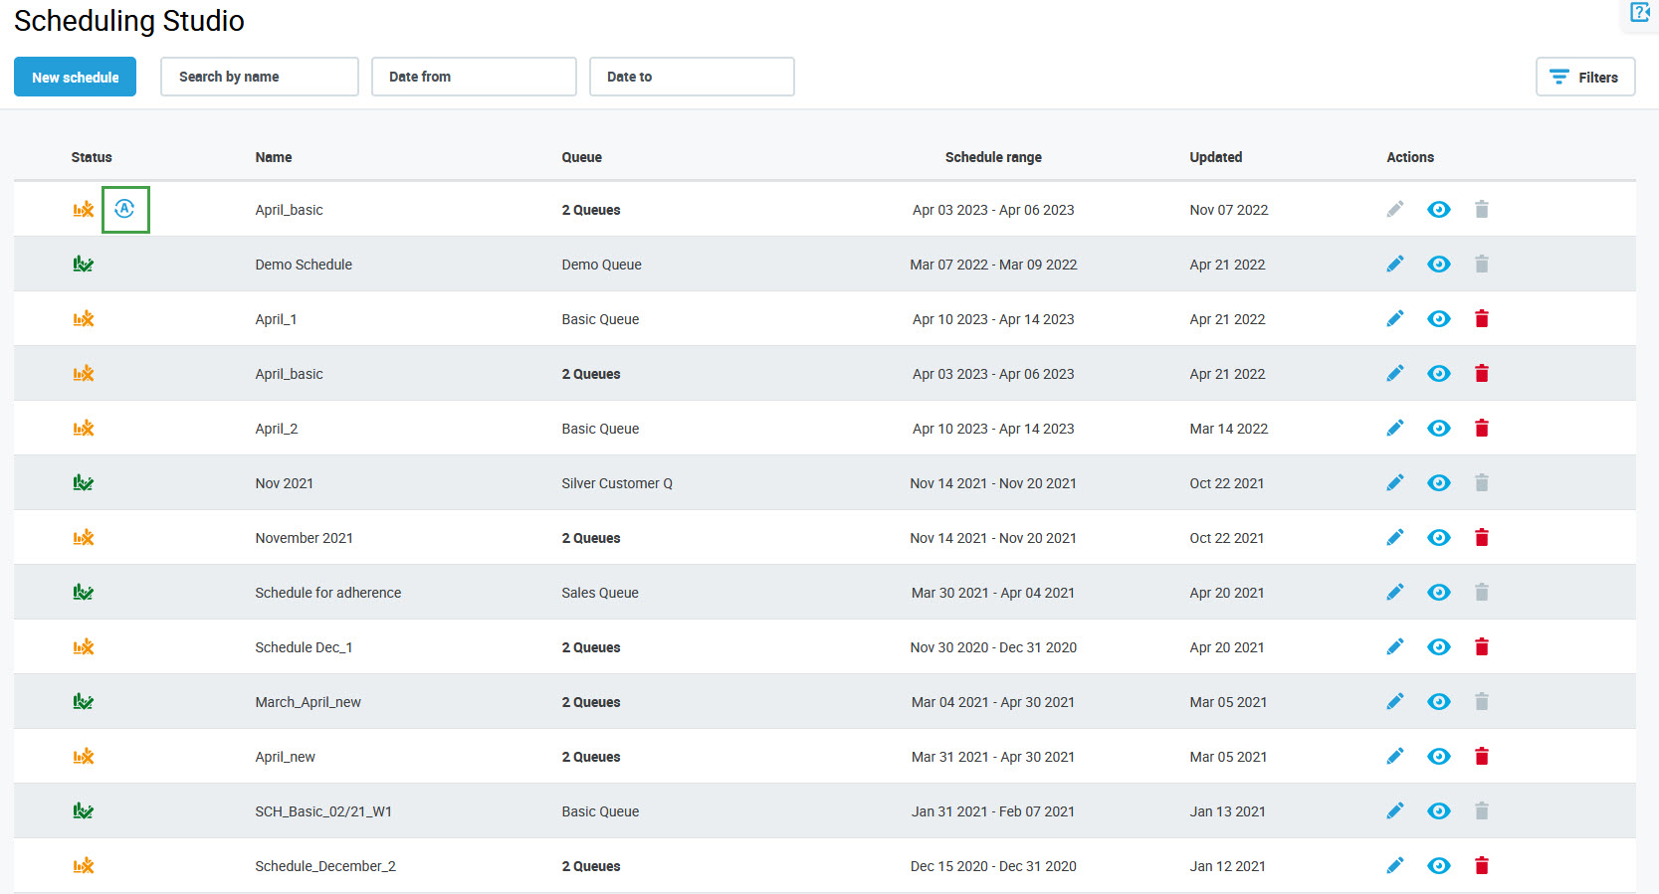Delete the Schedule Dec_1 entry
Image resolution: width=1659 pixels, height=894 pixels.
pos(1481,647)
